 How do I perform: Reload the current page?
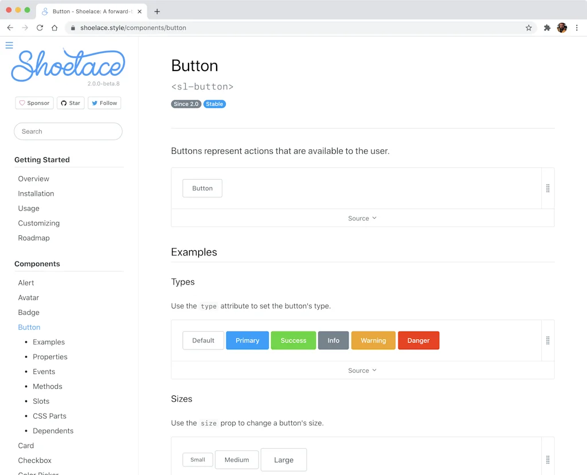(x=39, y=28)
